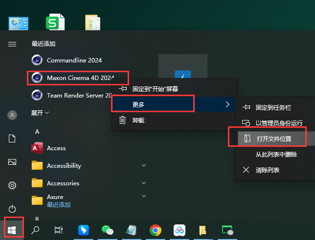Click the Windows Start button
Image resolution: width=315 pixels, height=240 pixels.
click(x=12, y=230)
